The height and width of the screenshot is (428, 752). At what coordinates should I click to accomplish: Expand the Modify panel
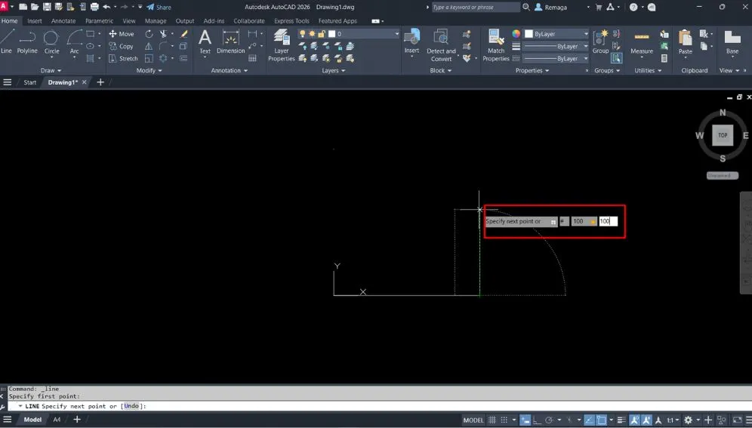tap(149, 70)
